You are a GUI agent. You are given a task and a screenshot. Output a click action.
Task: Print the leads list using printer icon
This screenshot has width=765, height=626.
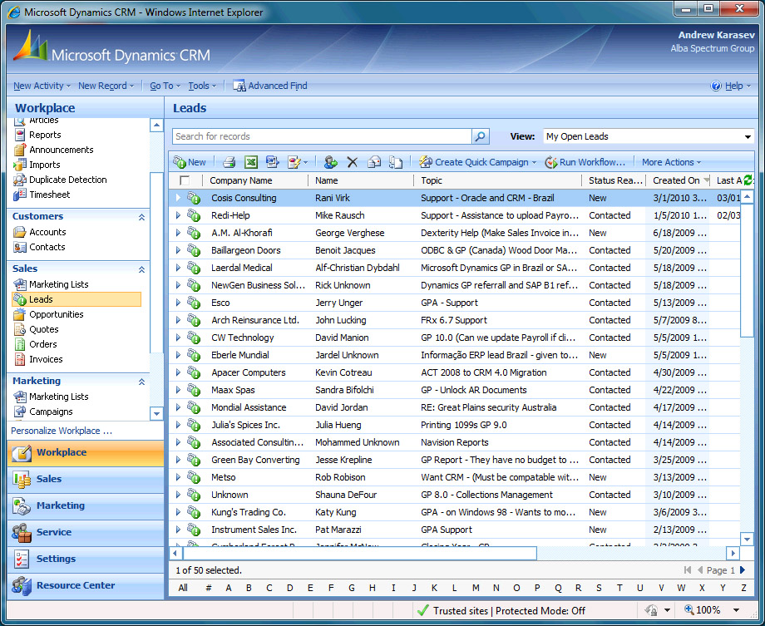pos(229,162)
